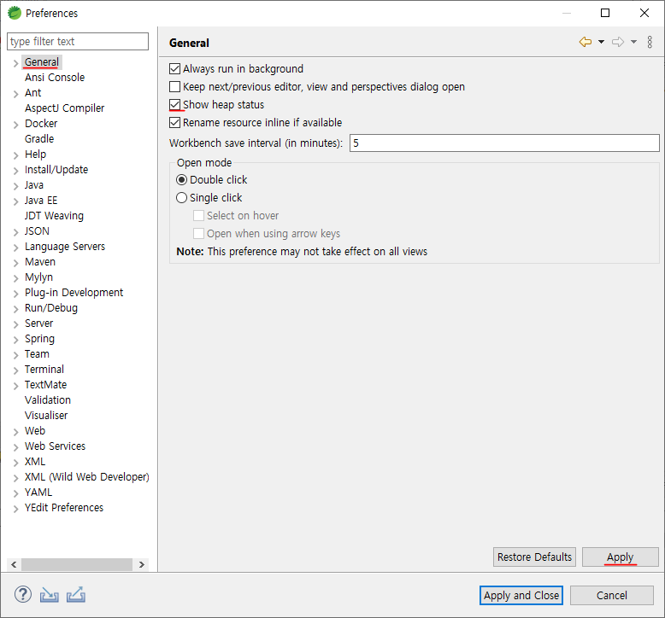The height and width of the screenshot is (618, 665).
Task: Open the help question mark icon
Action: pos(23,594)
